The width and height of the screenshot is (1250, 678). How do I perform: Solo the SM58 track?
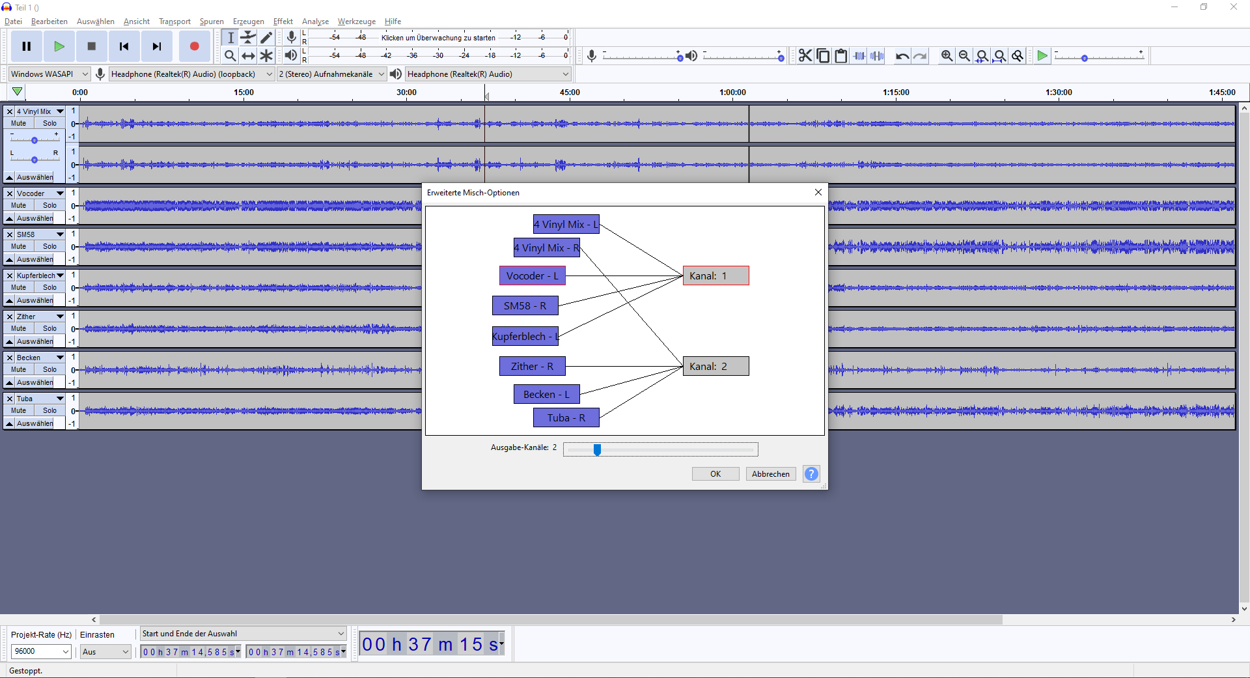49,246
